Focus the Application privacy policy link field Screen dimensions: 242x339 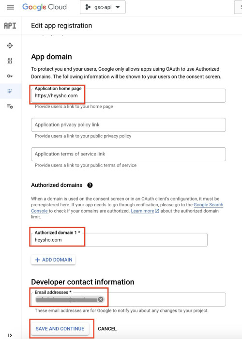(128, 125)
